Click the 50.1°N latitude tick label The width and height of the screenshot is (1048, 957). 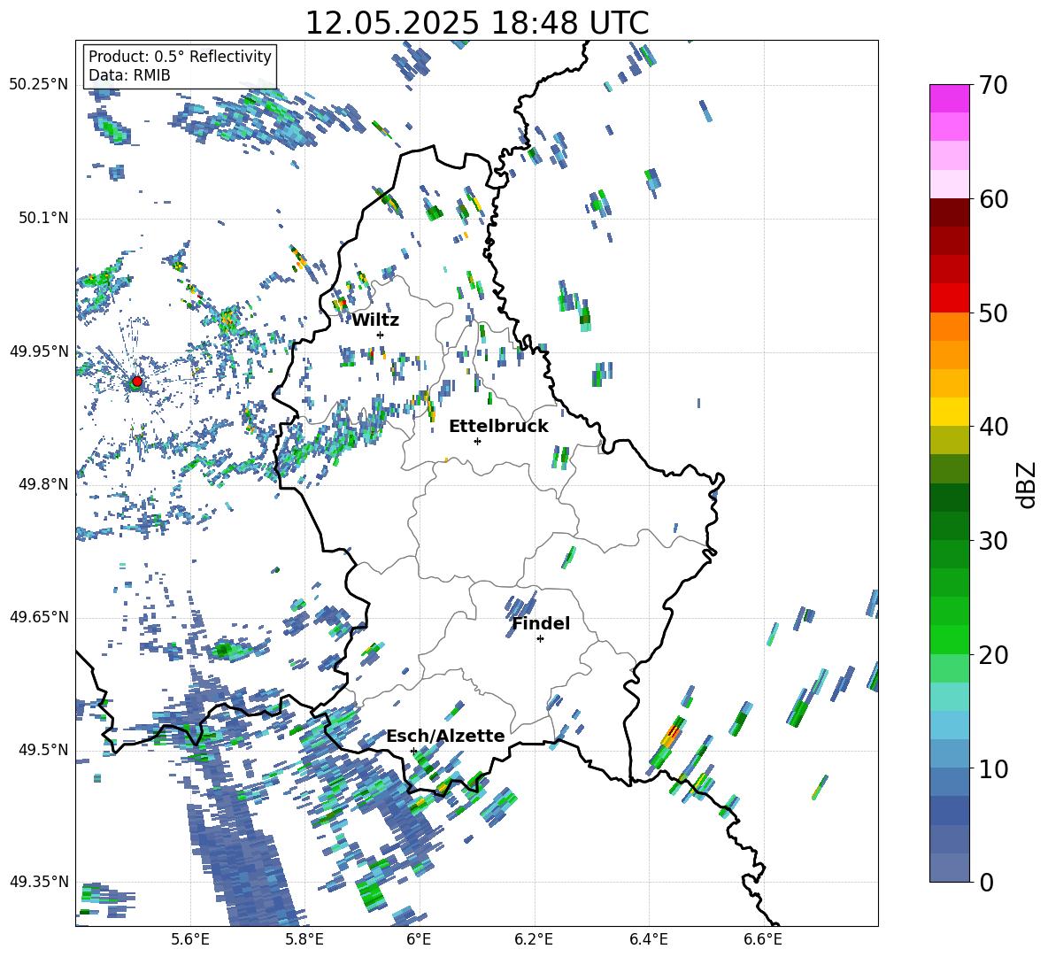(x=43, y=218)
